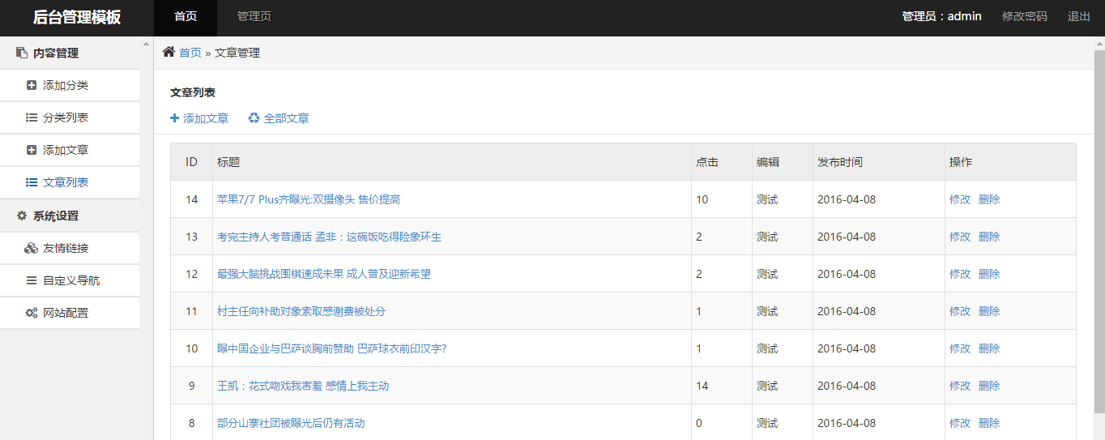
Task: Click the plus icon beside 添加分类
Action: (32, 85)
